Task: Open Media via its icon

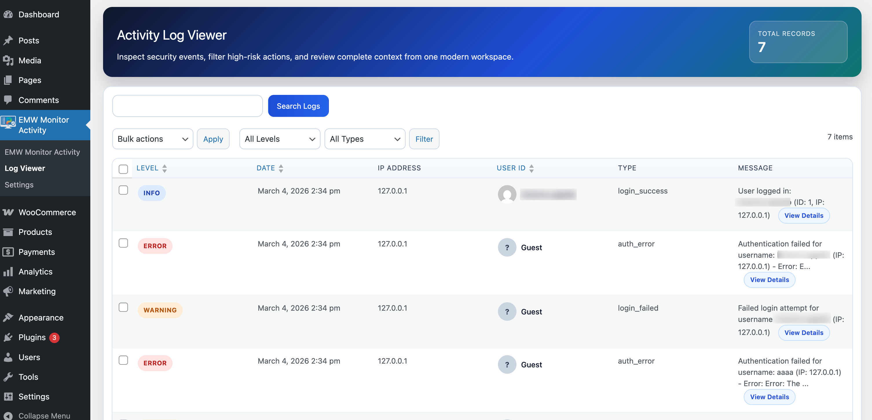Action: tap(8, 60)
